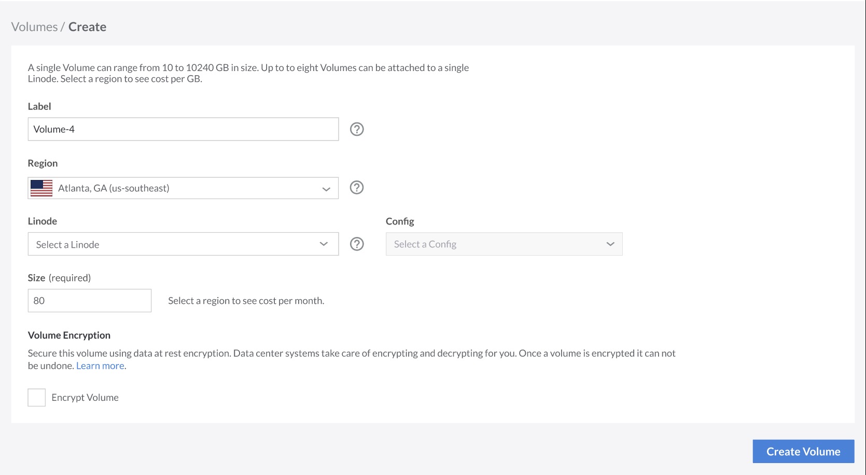
Task: Click the US flag icon in Region
Action: click(x=41, y=188)
